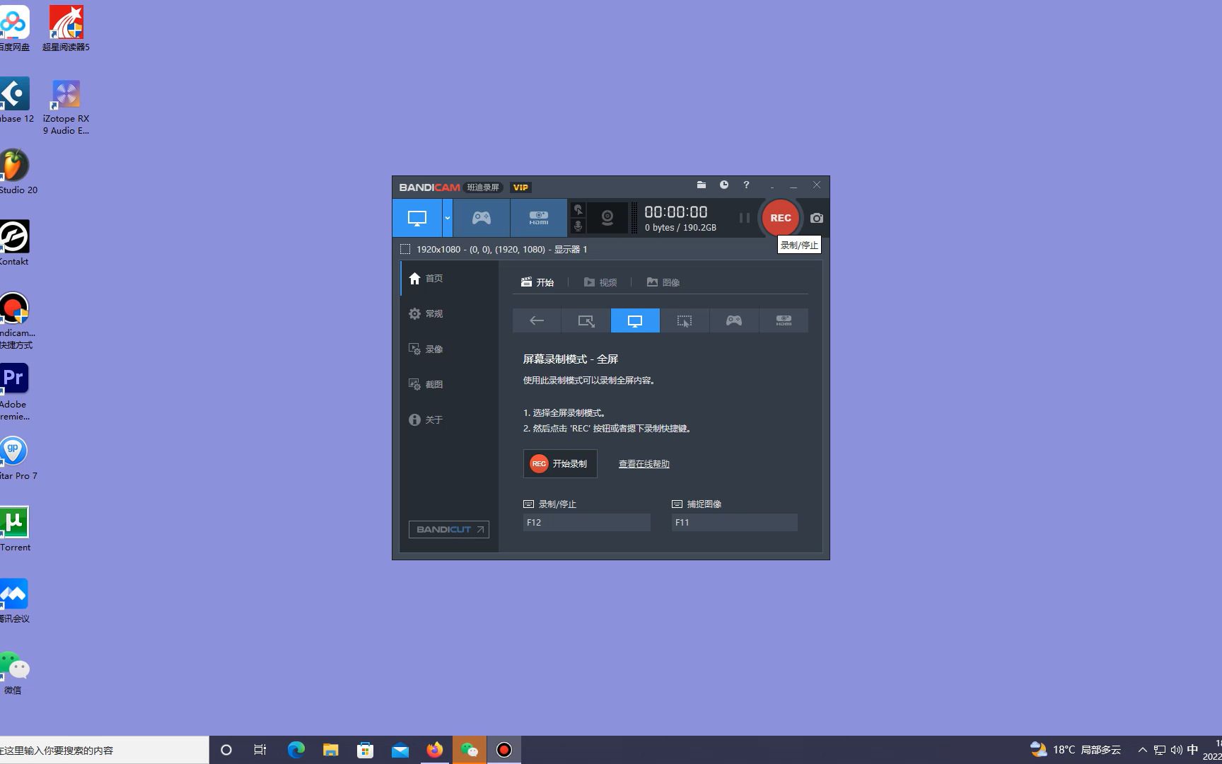The width and height of the screenshot is (1222, 764).
Task: Click the VIP badge in title bar
Action: point(520,187)
